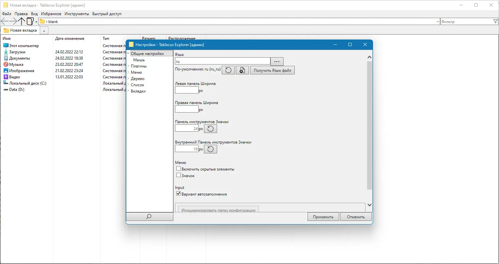This screenshot has height=264, width=499.
Task: Click the toolbar icons size field showing 24
Action: tap(187, 128)
